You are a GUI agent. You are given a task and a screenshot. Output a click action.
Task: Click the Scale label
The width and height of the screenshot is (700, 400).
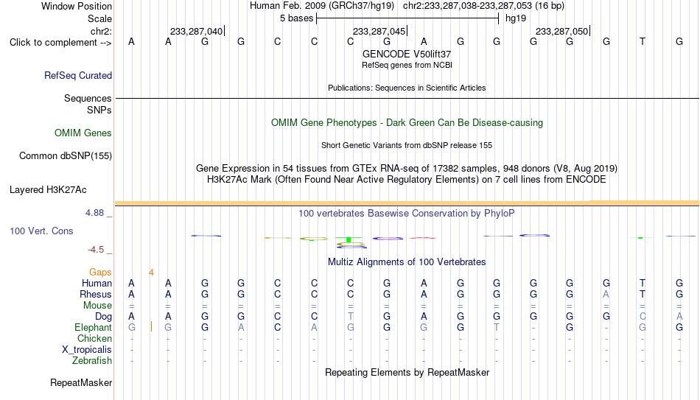pyautogui.click(x=99, y=18)
